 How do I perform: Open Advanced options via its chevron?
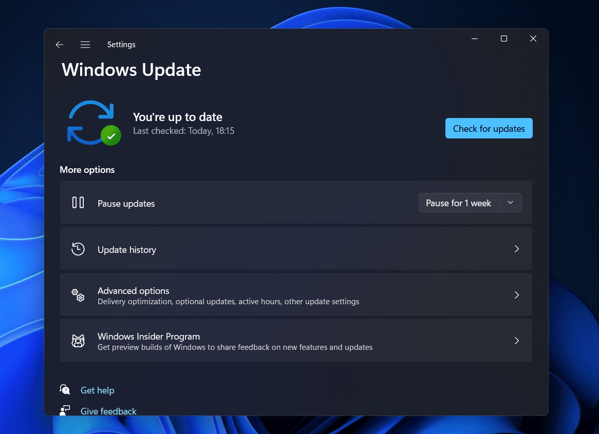pyautogui.click(x=516, y=295)
